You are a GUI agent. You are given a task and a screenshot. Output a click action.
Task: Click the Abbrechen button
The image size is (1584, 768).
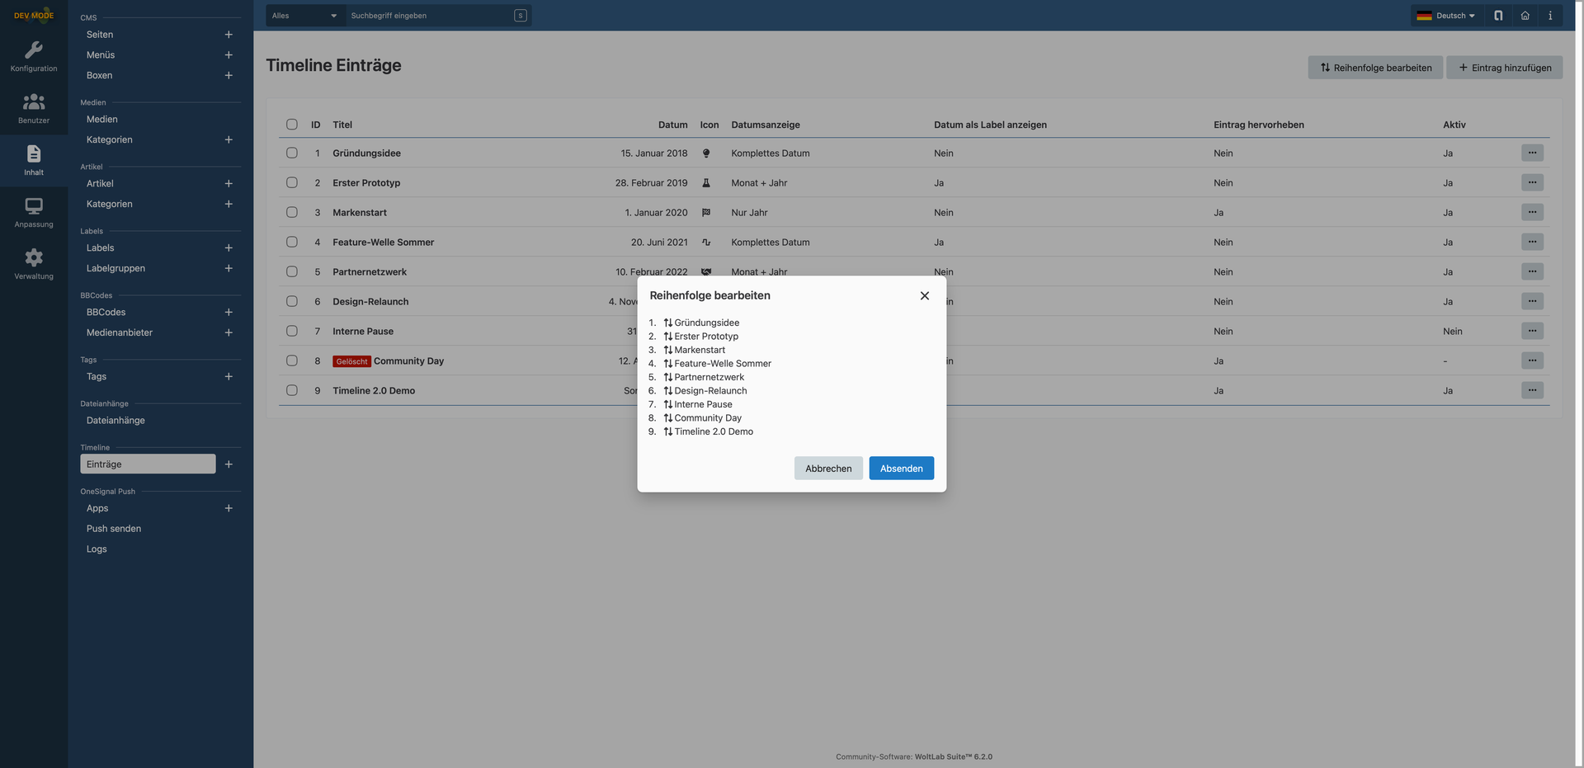[x=827, y=469]
